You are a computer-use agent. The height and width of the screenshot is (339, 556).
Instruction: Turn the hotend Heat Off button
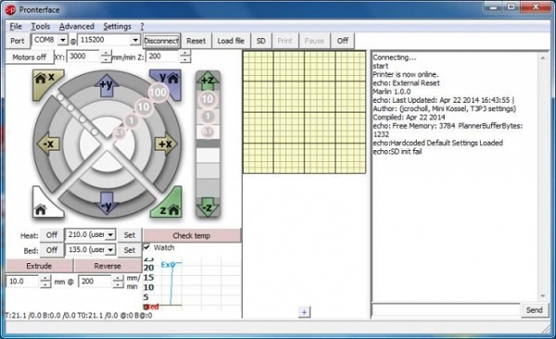pos(52,234)
